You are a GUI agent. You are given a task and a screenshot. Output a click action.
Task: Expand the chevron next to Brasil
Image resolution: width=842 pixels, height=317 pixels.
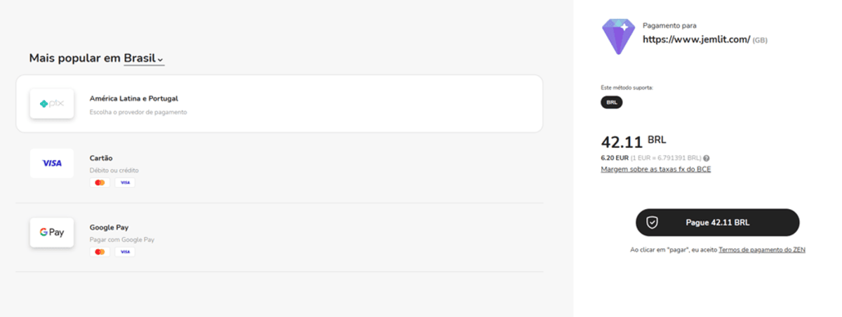161,60
